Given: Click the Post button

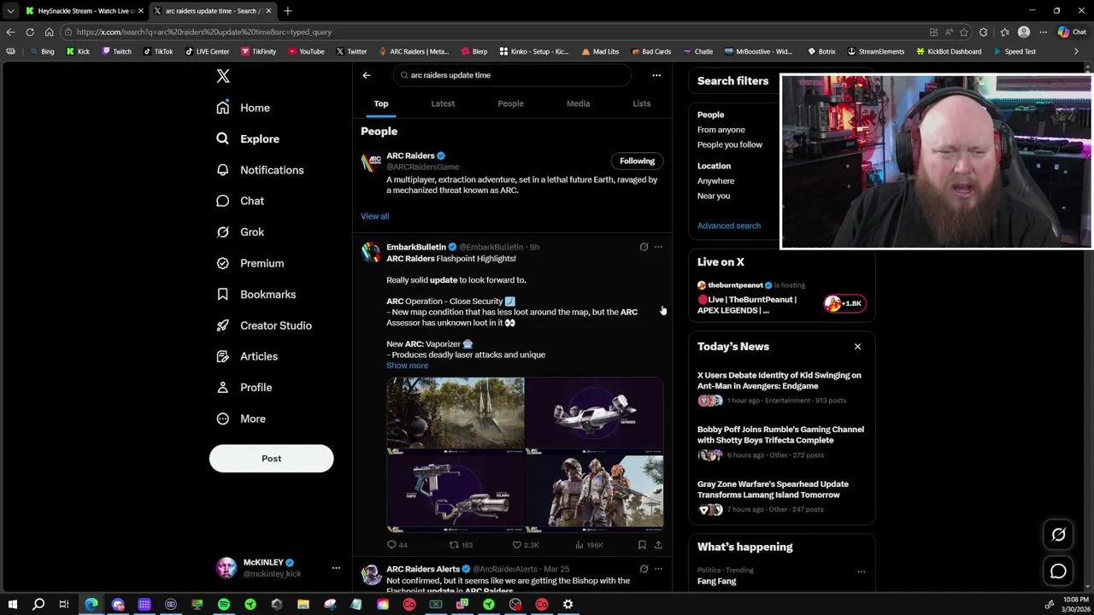Looking at the screenshot, I should 271,459.
